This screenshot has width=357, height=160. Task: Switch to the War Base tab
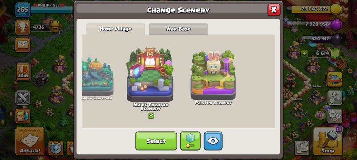pyautogui.click(x=178, y=29)
